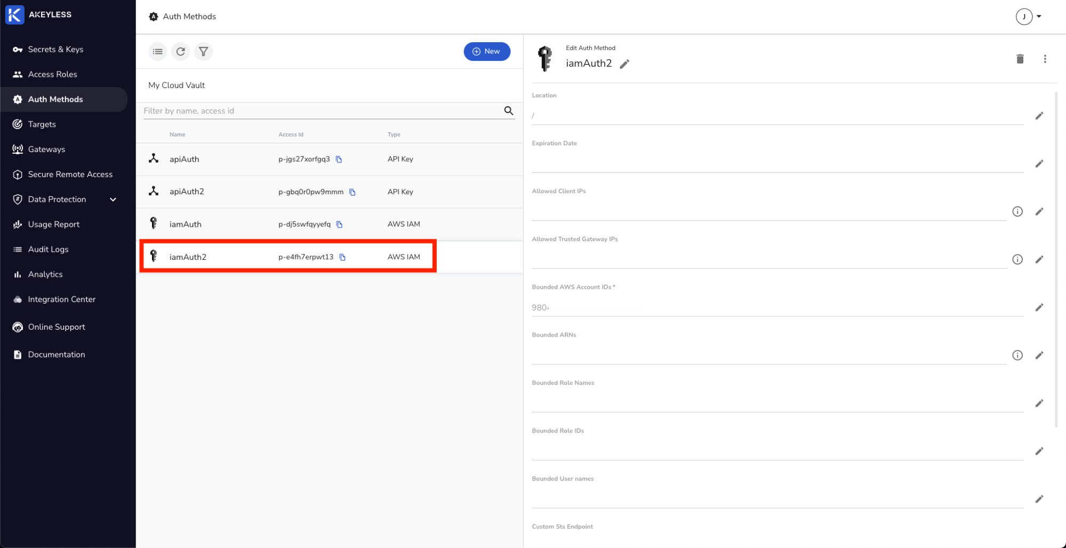This screenshot has width=1066, height=548.
Task: Go to Access Roles section
Action: [52, 74]
